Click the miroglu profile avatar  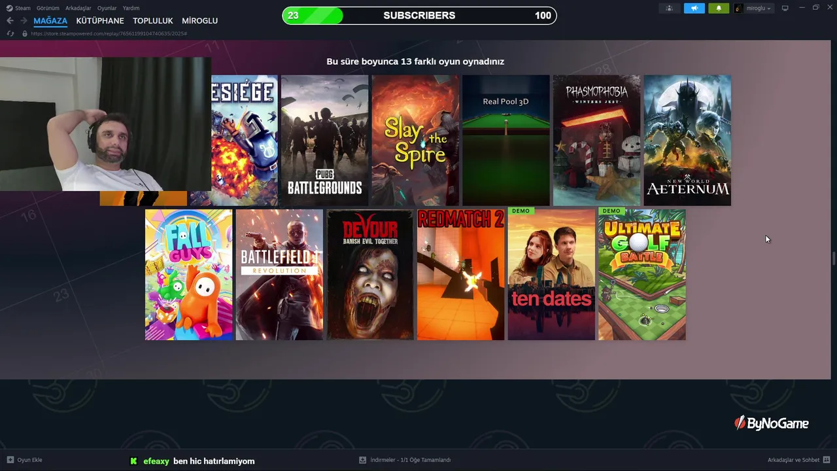(738, 8)
